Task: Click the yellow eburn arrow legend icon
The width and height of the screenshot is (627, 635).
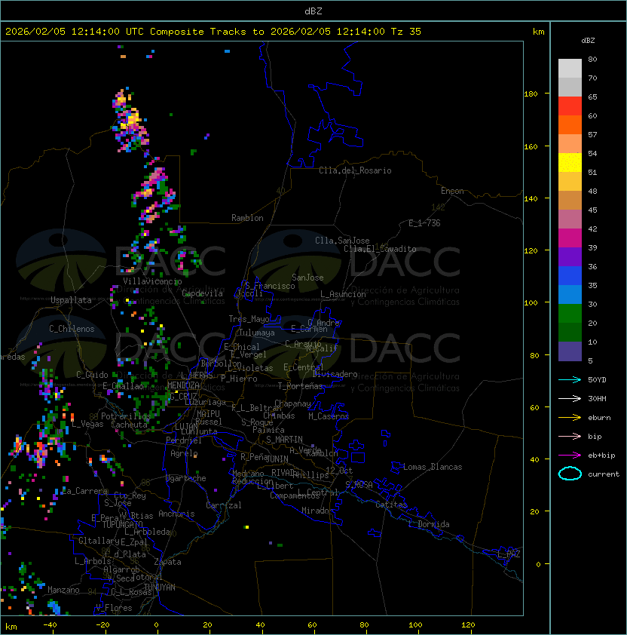Action: [x=570, y=418]
